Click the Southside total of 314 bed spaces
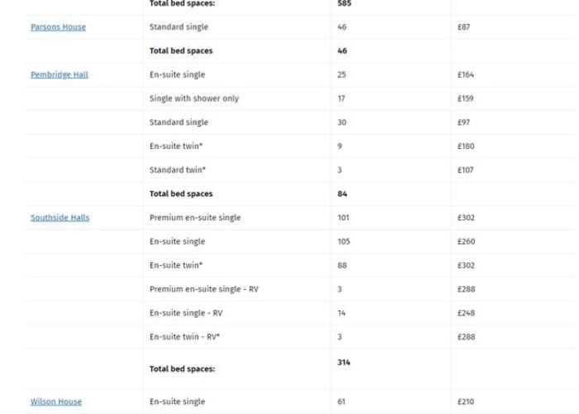Screen dimensions: 579x414 (x=344, y=363)
